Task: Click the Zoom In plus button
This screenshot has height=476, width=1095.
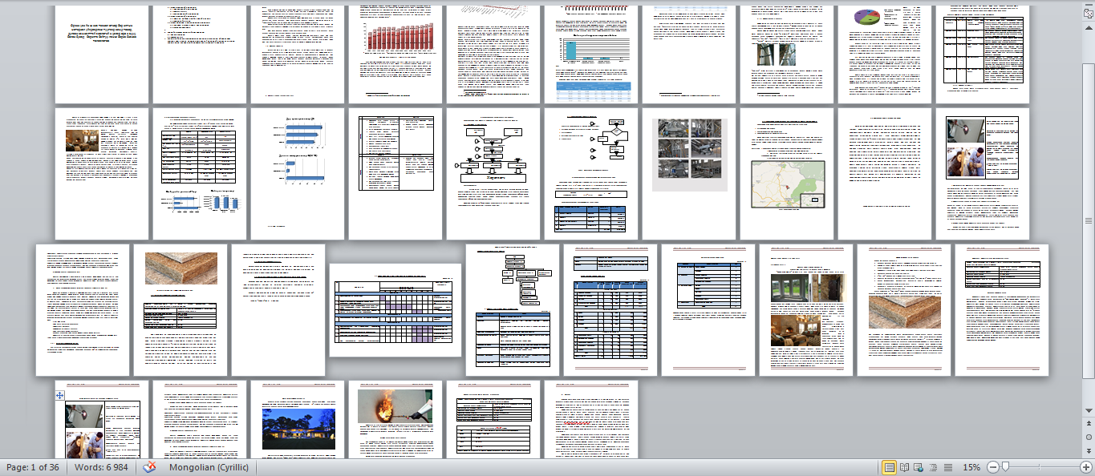Action: 1086,467
